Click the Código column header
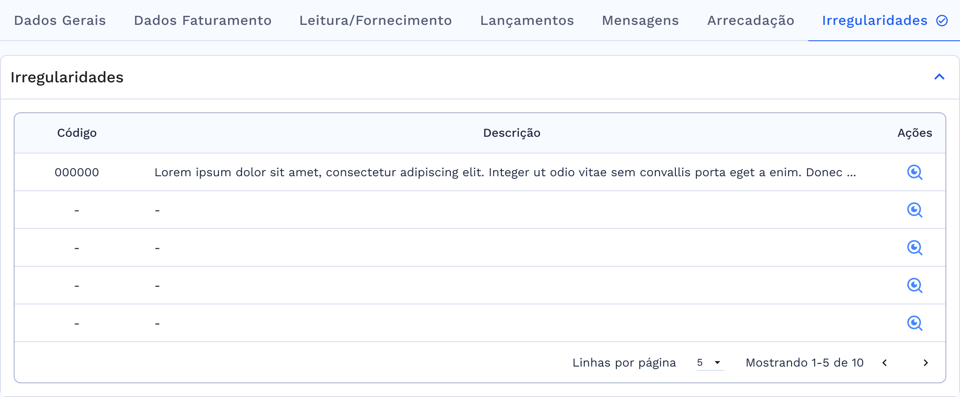The height and width of the screenshot is (397, 960). point(77,133)
